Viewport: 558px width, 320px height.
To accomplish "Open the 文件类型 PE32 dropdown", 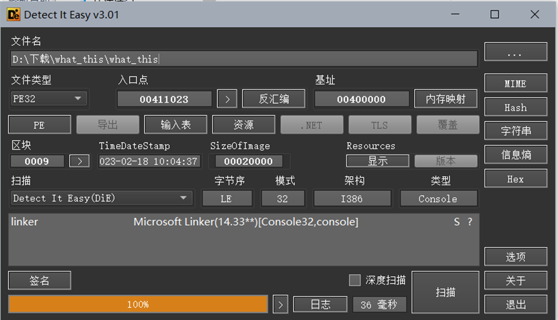I will [49, 99].
